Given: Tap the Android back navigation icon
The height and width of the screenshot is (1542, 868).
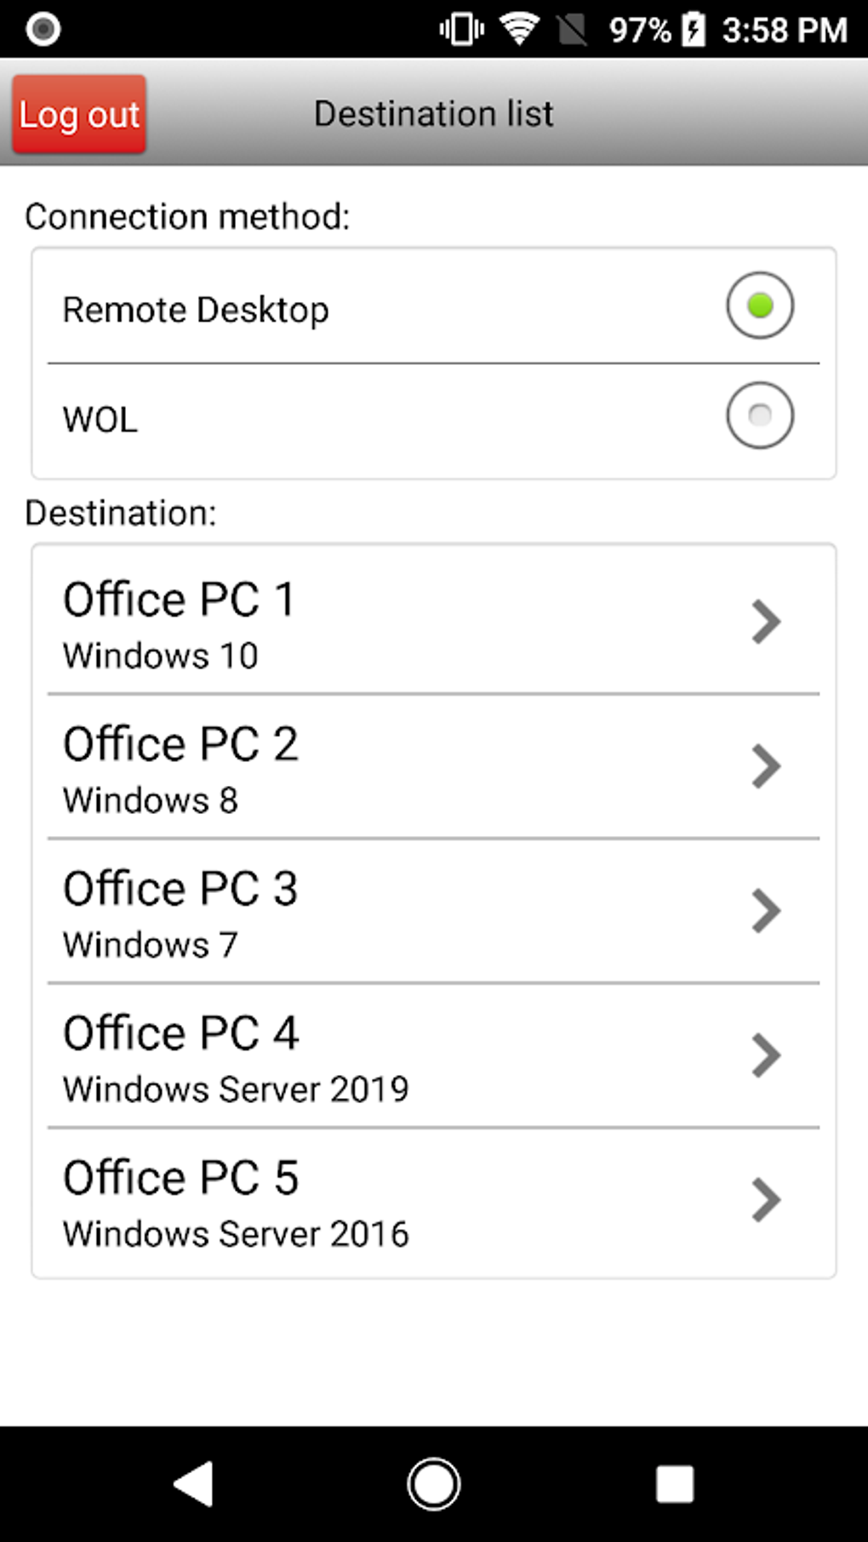Looking at the screenshot, I should (x=194, y=1484).
